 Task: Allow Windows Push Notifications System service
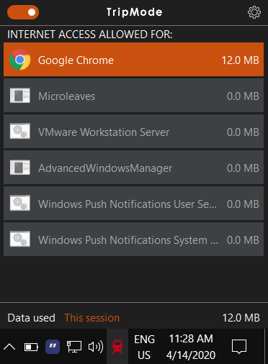click(133, 240)
